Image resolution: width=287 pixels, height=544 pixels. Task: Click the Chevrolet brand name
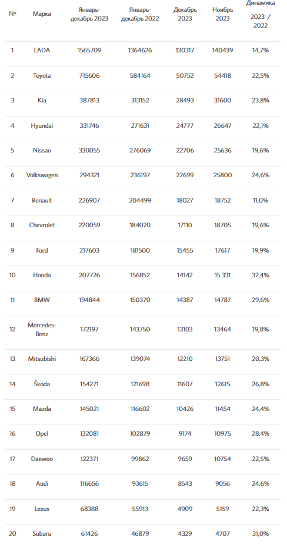pos(42,225)
